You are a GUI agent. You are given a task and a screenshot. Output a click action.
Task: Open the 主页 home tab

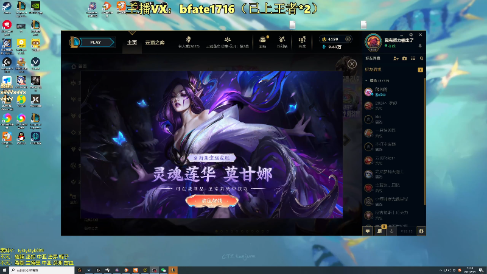pyautogui.click(x=131, y=43)
